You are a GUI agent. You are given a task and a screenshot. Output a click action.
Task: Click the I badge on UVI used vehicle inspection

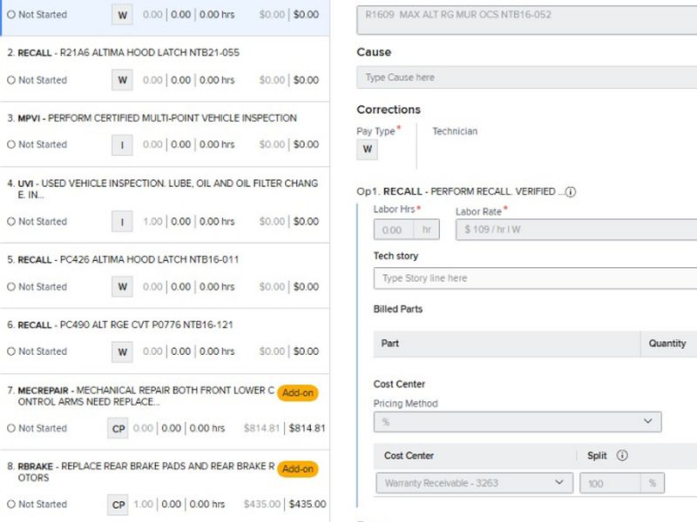click(122, 222)
